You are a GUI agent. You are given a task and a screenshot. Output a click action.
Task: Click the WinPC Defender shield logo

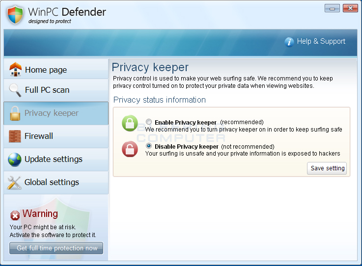click(x=15, y=15)
